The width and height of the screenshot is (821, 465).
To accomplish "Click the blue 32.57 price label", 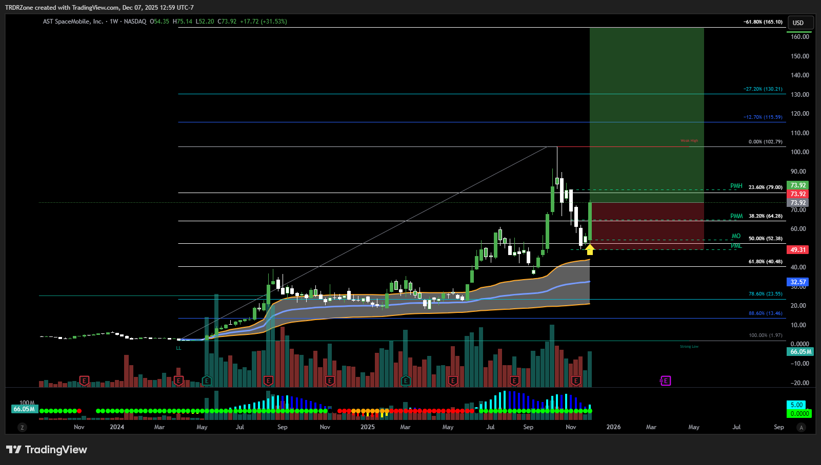I will (797, 282).
